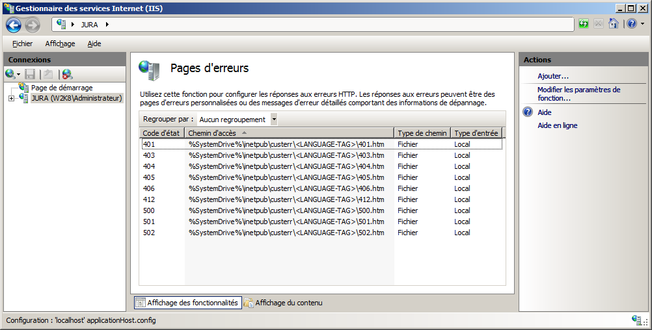Click the Back navigation arrow button
Screen dimensions: 652x330
pos(14,25)
